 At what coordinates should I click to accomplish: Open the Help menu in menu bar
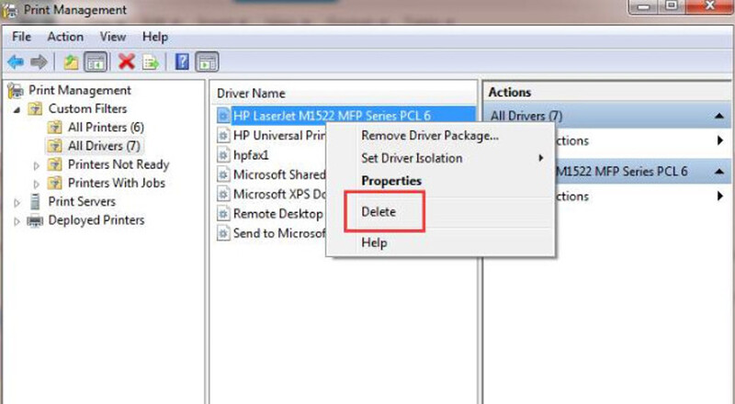coord(155,37)
